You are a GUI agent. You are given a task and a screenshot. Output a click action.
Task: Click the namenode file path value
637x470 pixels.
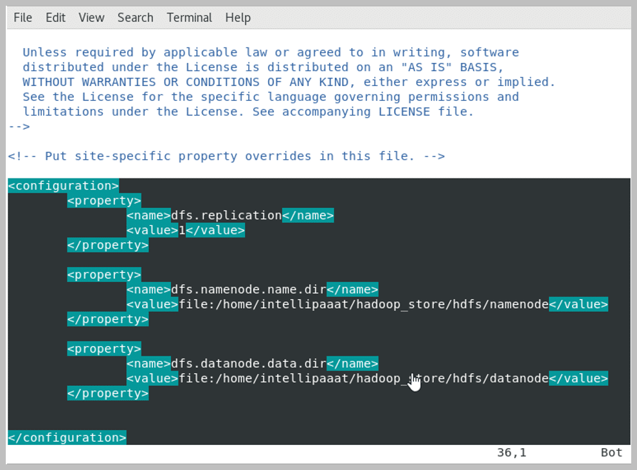364,304
